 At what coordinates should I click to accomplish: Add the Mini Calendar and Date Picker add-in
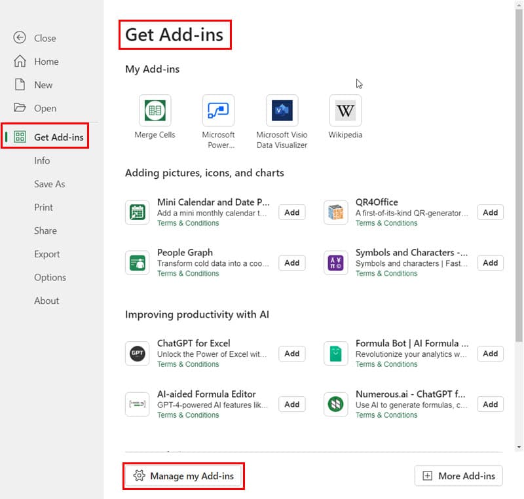291,212
